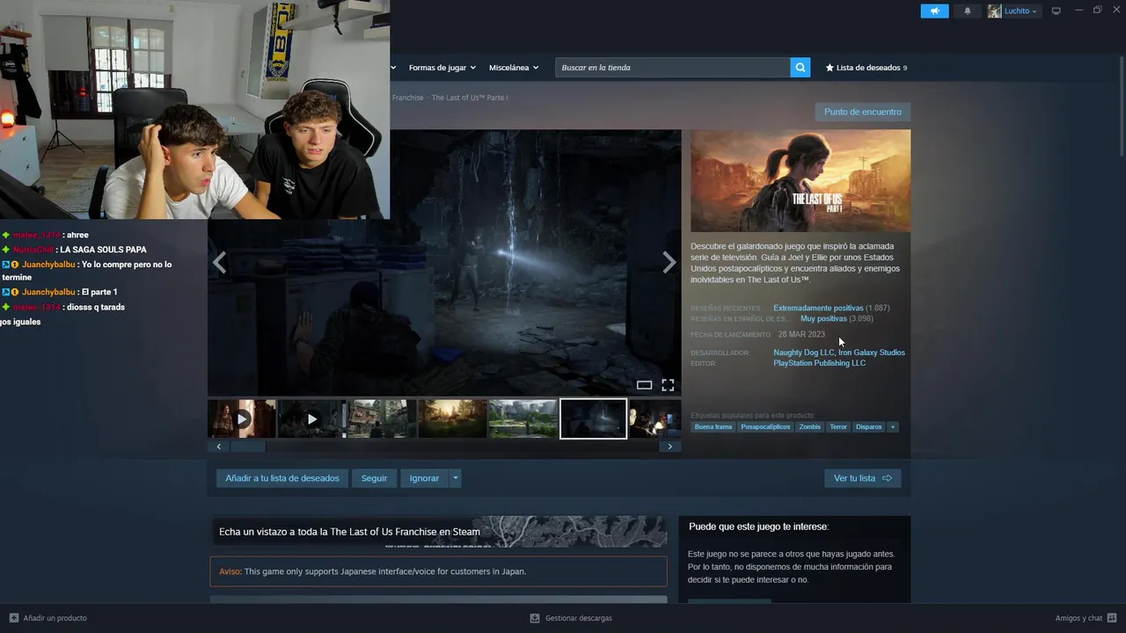Open fullscreen view of screenshot
This screenshot has height=633, width=1126.
(668, 385)
